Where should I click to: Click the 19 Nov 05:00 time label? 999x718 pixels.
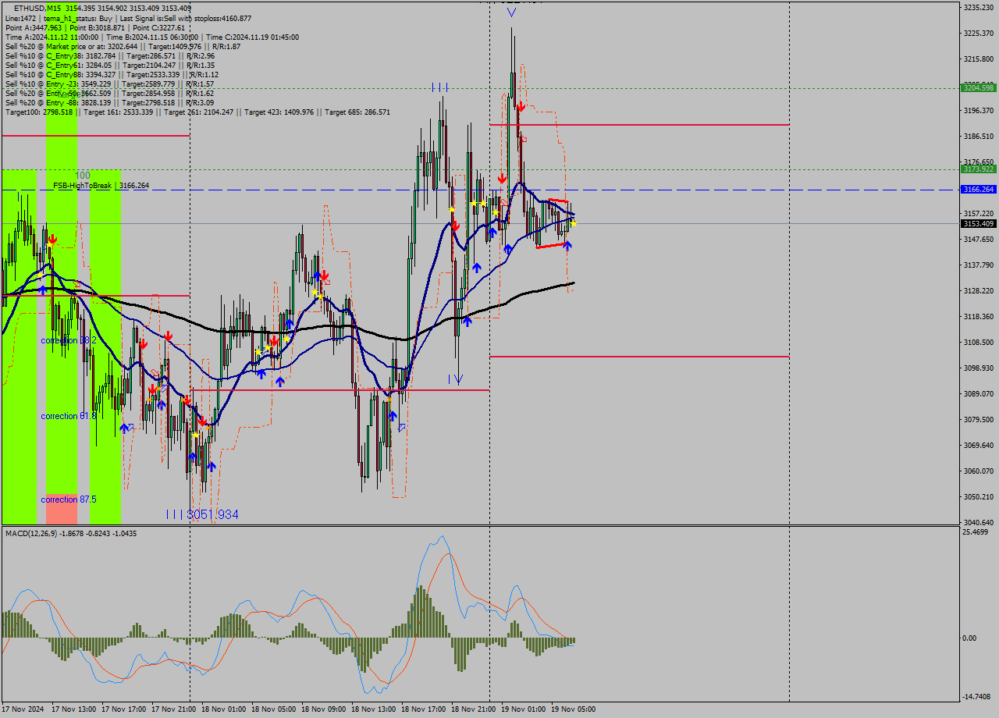point(573,709)
